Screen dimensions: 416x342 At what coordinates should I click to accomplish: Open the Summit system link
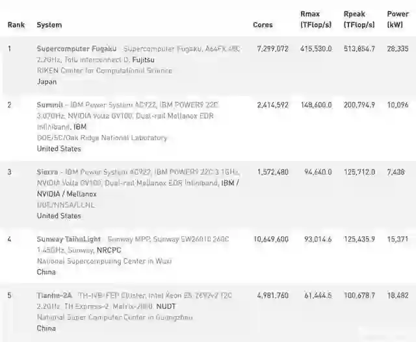[x=49, y=104]
